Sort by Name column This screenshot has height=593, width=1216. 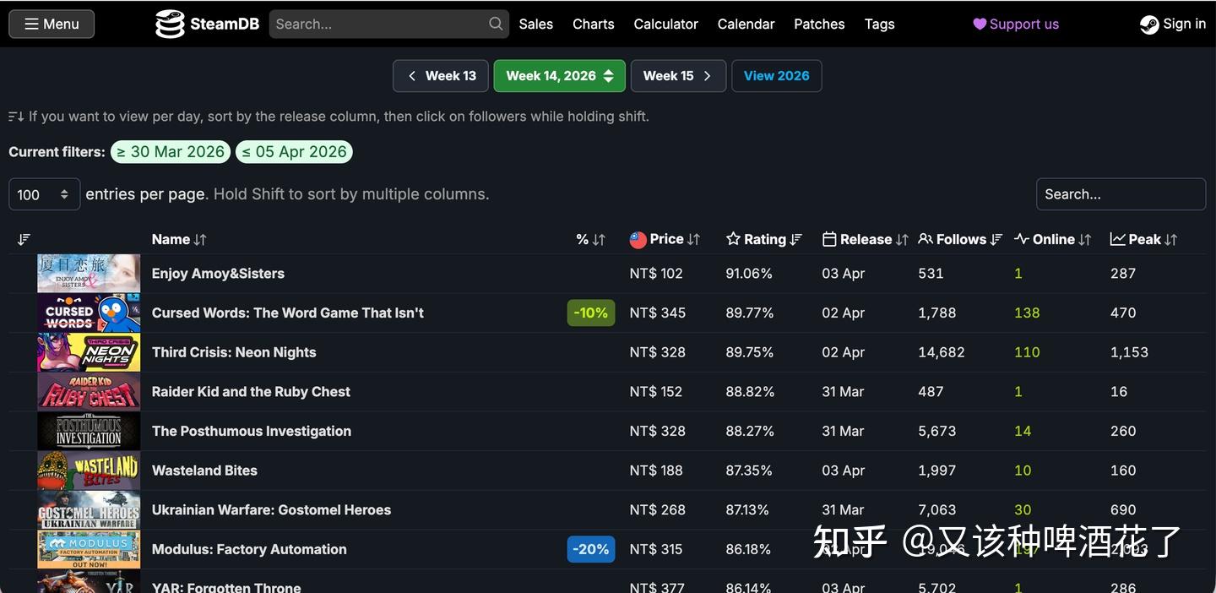pos(179,240)
